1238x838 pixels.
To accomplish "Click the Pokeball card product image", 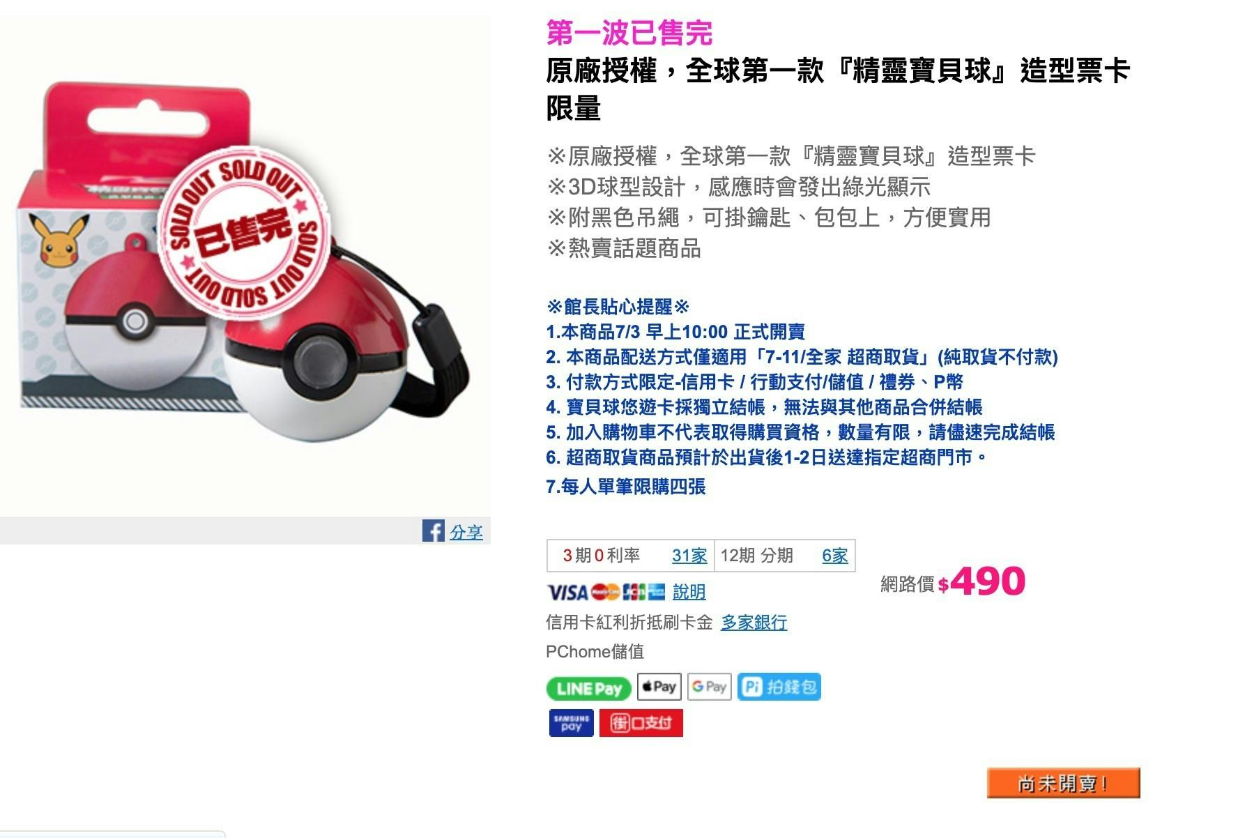I will [245, 266].
